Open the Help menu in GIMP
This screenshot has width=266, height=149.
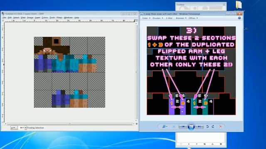76,17
